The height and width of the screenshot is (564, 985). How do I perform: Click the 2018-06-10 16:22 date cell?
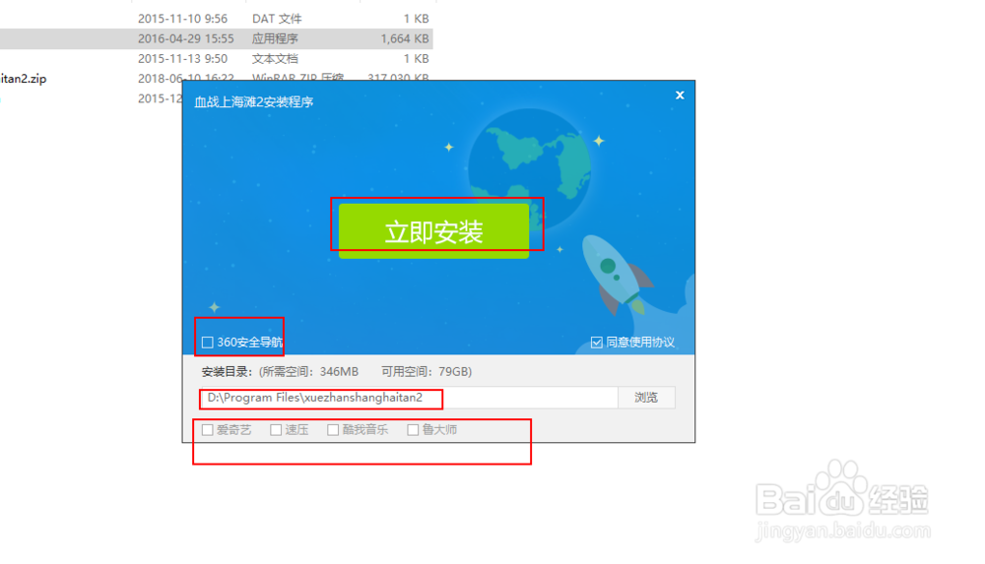[186, 79]
